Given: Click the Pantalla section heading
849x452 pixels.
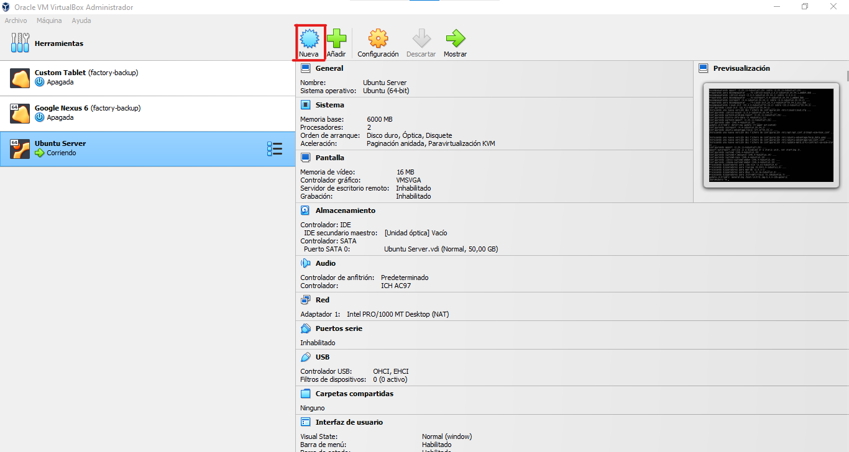Looking at the screenshot, I should 329,158.
